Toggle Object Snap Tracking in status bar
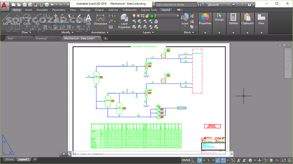Viewport: 293px width, 164px height. tap(218, 160)
